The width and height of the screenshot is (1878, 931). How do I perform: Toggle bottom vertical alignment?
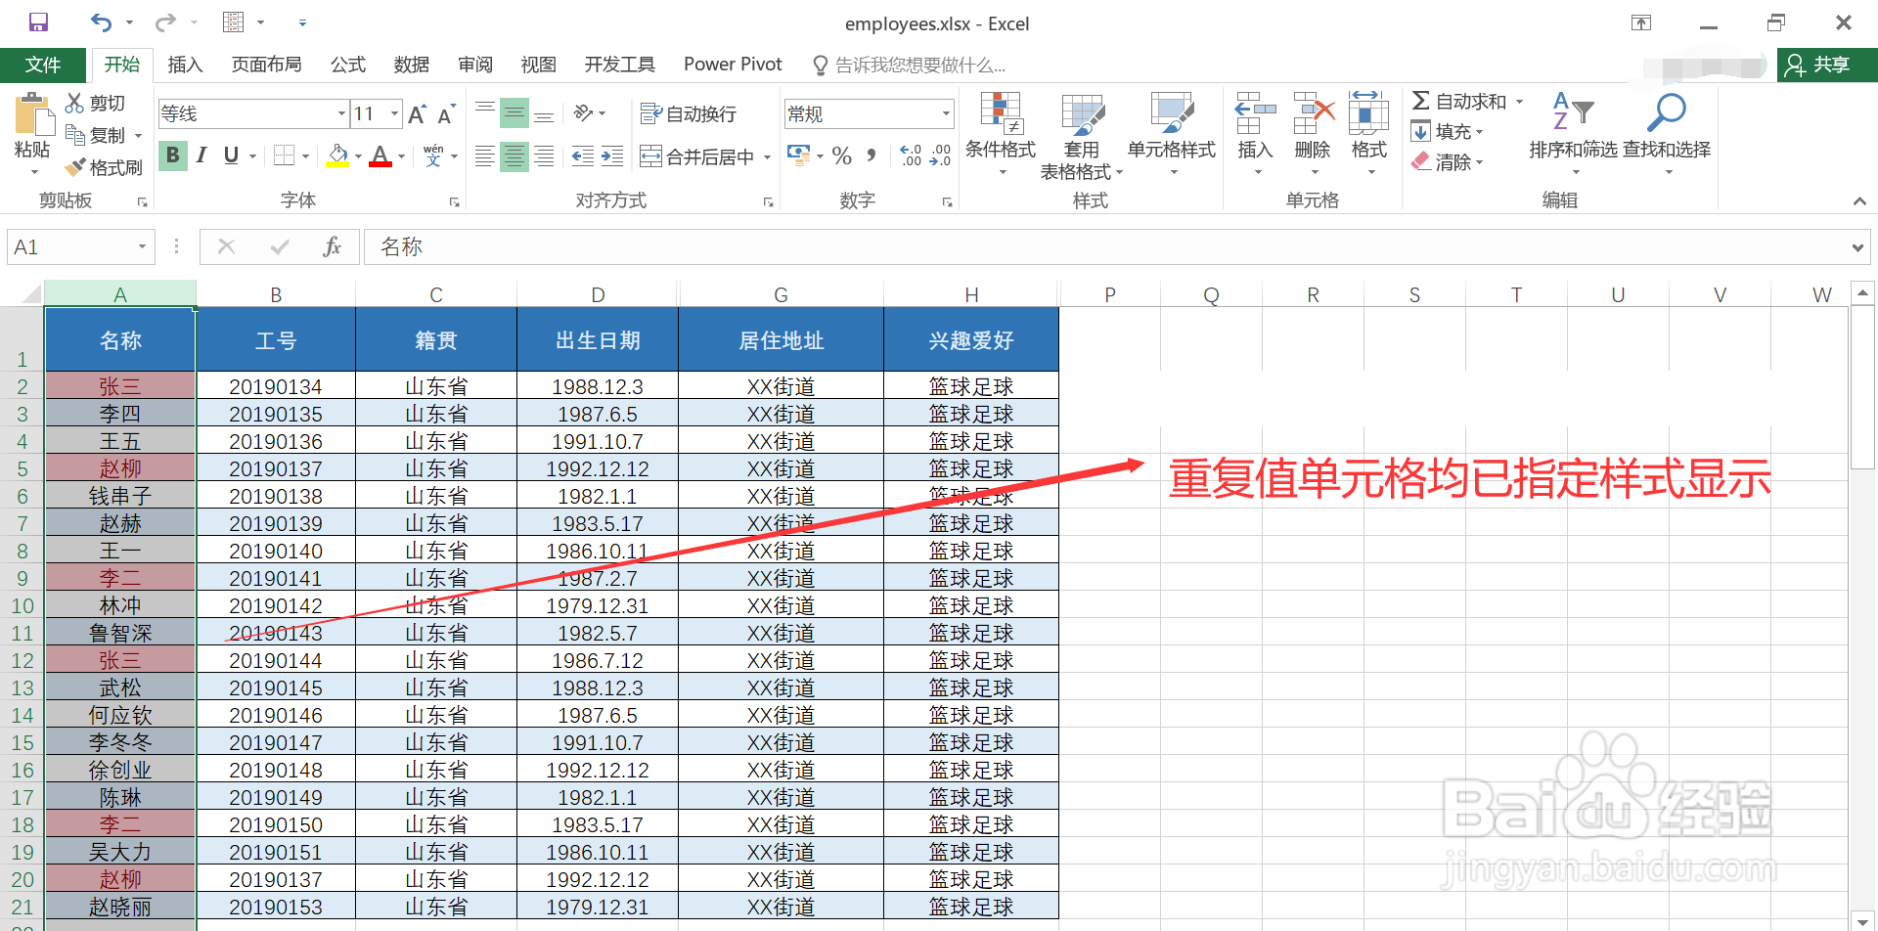545,113
